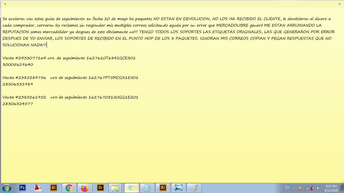Screen dimensions: 344x193
Task: Click text 'Venta #2385284756'
Action: 24,78
